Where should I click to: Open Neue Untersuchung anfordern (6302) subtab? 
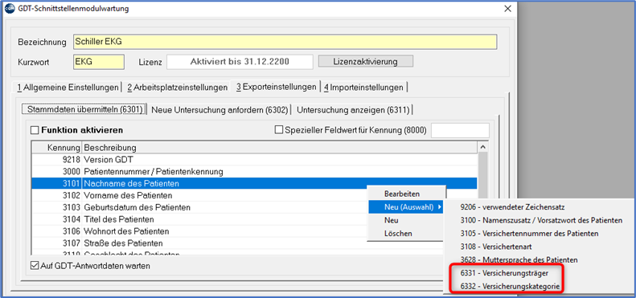click(x=219, y=110)
